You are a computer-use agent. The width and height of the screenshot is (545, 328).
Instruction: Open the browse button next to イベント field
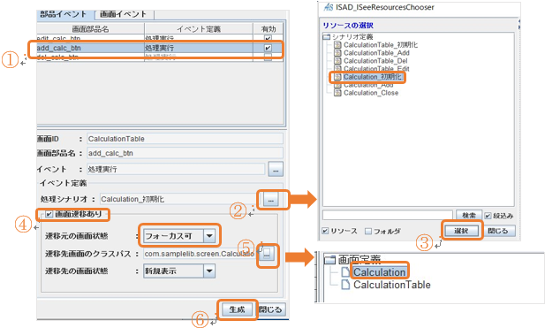tap(276, 170)
